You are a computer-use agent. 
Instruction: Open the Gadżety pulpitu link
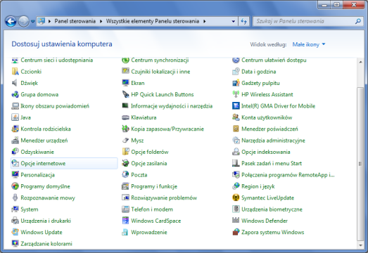[x=260, y=83]
